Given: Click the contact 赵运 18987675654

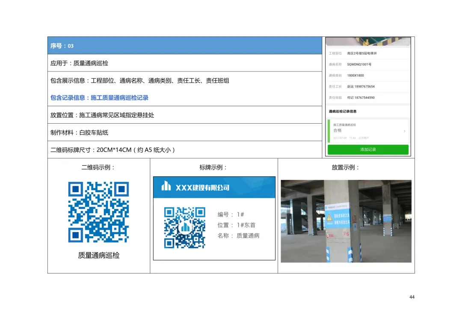Looking at the screenshot, I should point(361,86).
